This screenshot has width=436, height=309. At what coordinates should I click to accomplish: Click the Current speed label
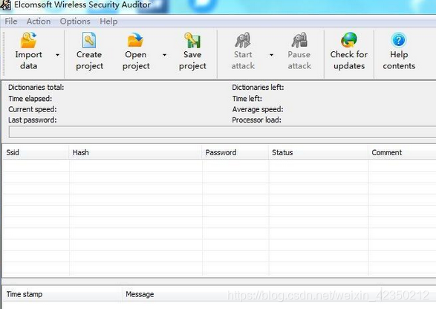(33, 109)
